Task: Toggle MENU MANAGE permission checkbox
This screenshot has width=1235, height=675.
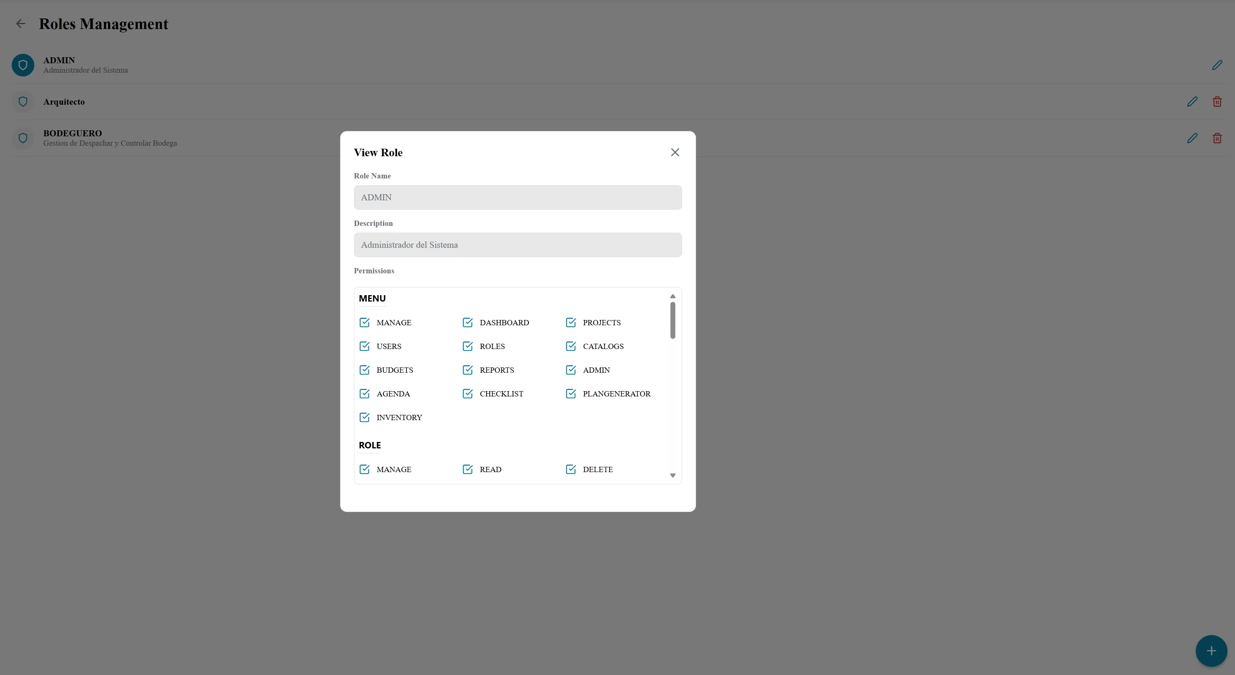Action: pos(364,322)
